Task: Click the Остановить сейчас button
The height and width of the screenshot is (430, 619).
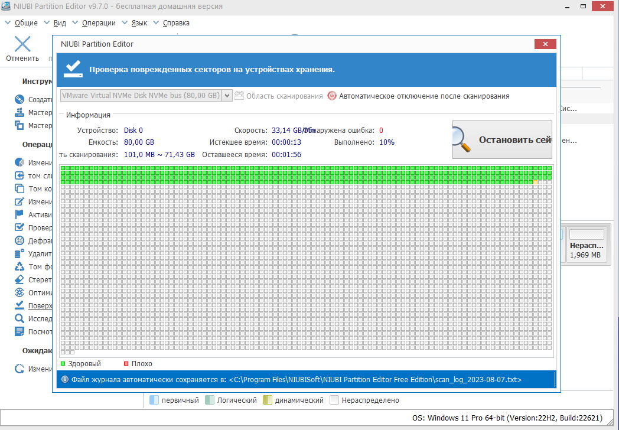Action: click(x=502, y=140)
